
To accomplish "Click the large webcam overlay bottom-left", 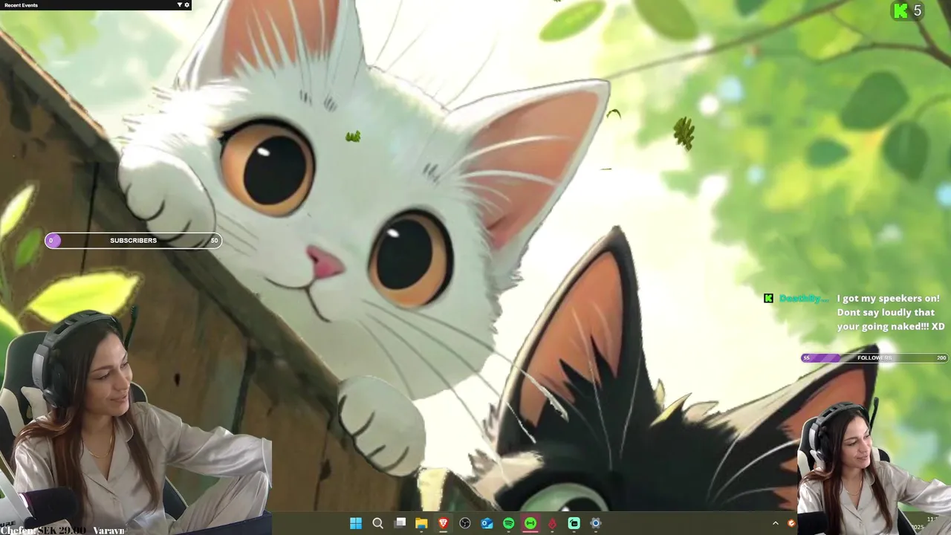I will (135, 423).
